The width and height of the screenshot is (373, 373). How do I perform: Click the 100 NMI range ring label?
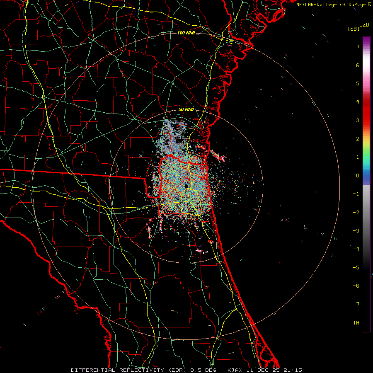[186, 33]
